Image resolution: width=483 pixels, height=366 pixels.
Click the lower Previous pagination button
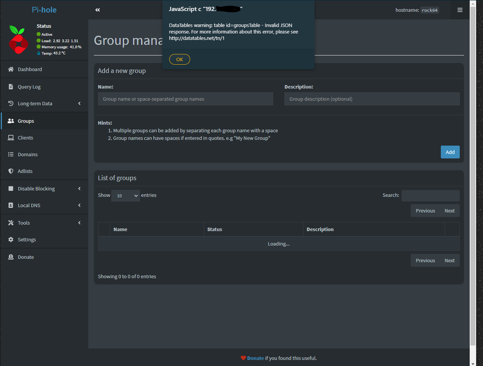click(x=425, y=260)
